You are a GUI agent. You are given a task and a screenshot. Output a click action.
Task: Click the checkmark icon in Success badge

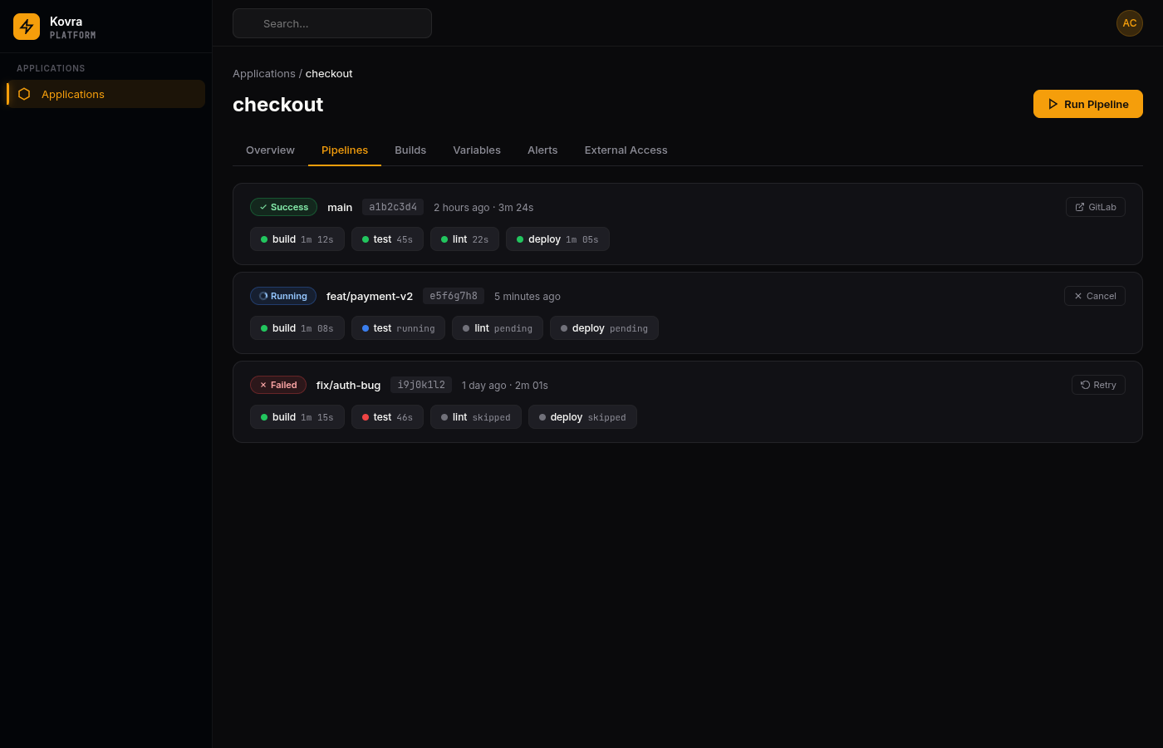pos(263,207)
